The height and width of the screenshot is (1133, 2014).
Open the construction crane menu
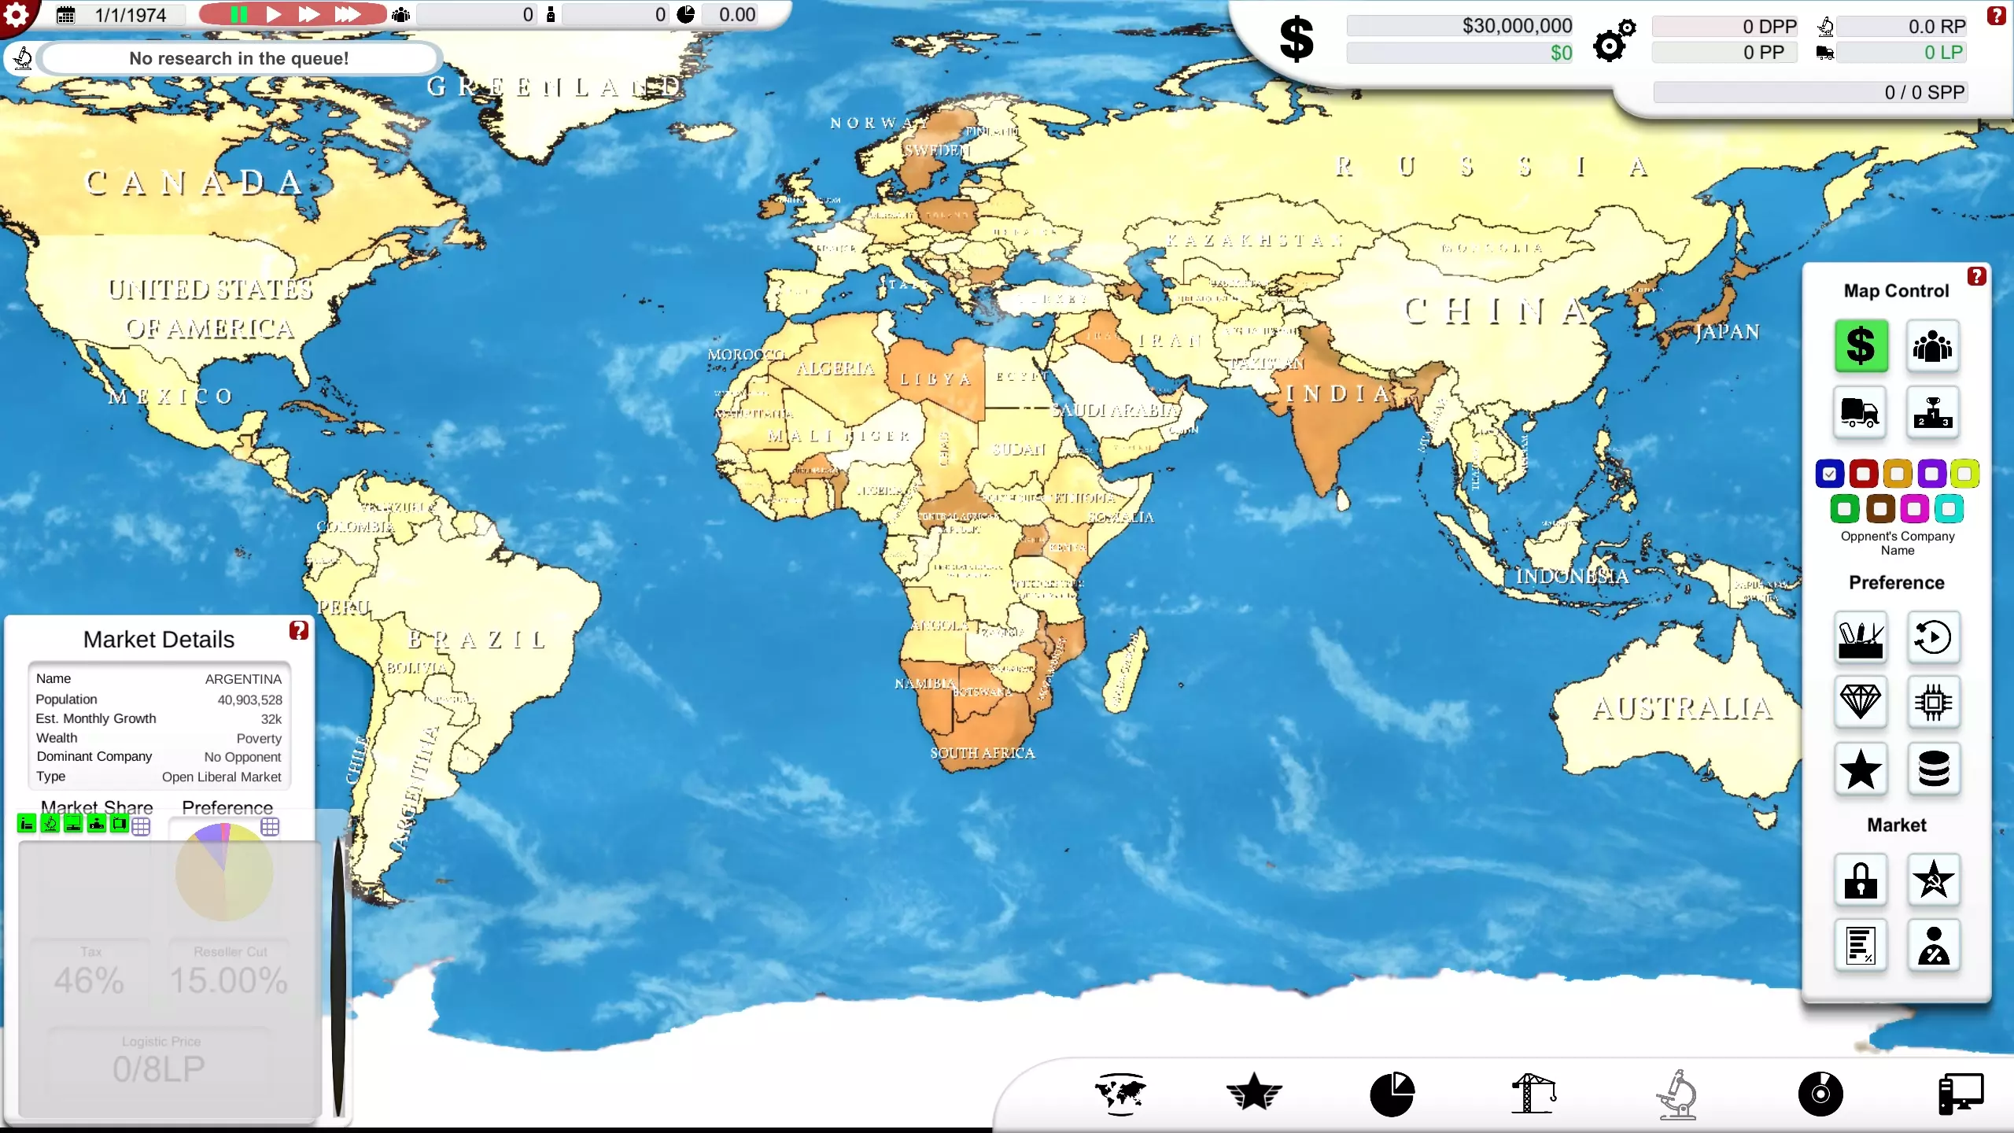click(x=1533, y=1094)
